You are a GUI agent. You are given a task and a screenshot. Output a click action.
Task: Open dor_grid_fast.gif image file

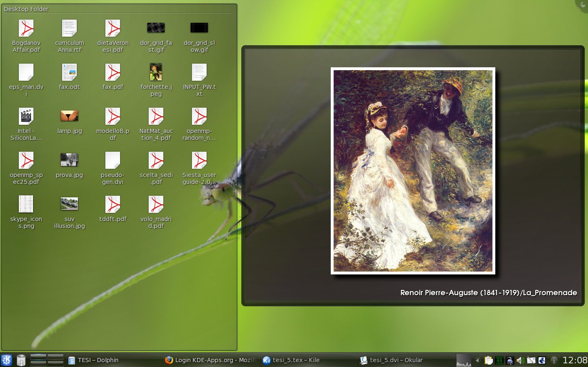pos(156,28)
